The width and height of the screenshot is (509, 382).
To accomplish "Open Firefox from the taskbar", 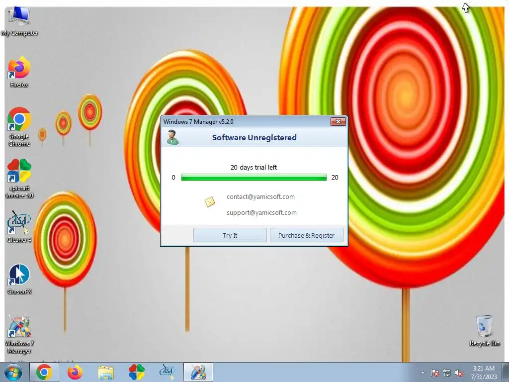I will 75,372.
